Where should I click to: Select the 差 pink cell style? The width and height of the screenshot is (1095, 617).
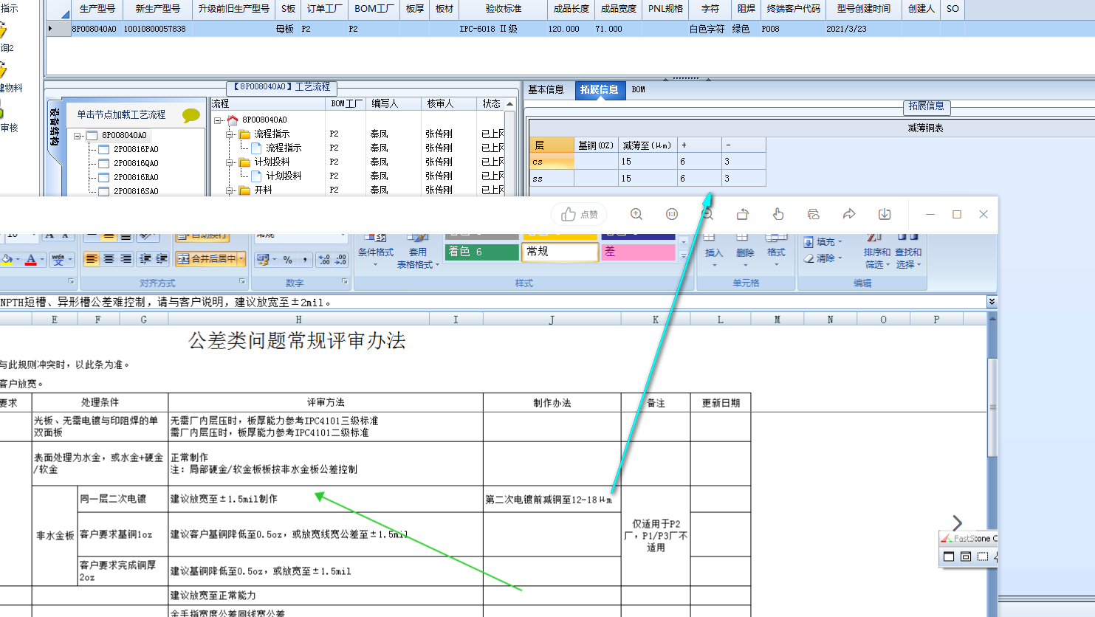[638, 252]
